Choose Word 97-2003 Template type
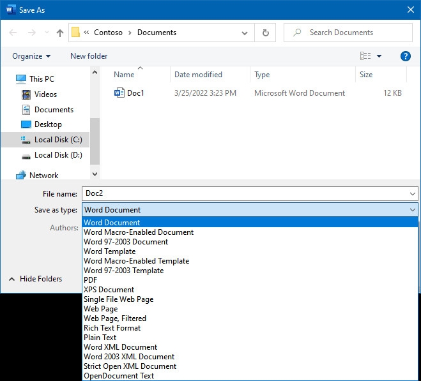Image resolution: width=421 pixels, height=381 pixels. [x=250, y=271]
